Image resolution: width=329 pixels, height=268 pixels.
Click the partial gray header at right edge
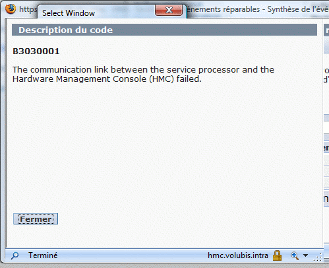click(326, 30)
